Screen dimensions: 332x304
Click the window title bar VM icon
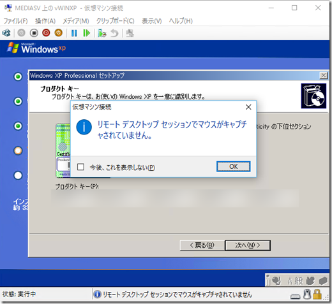(8, 8)
